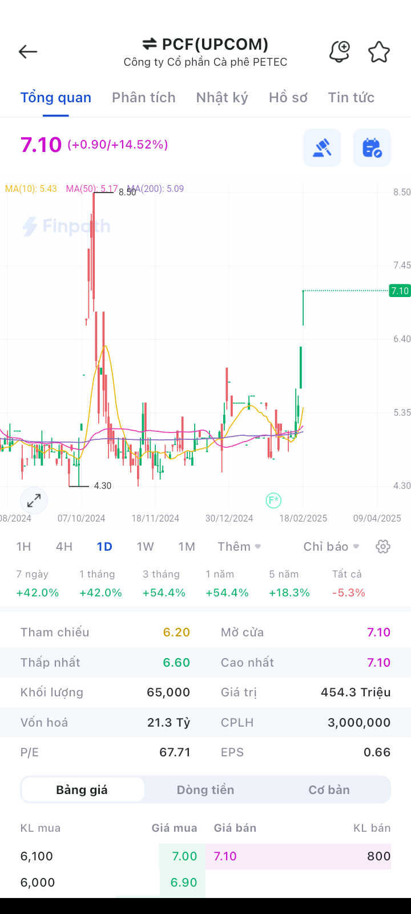Tap buy volume 6,100

[37, 856]
